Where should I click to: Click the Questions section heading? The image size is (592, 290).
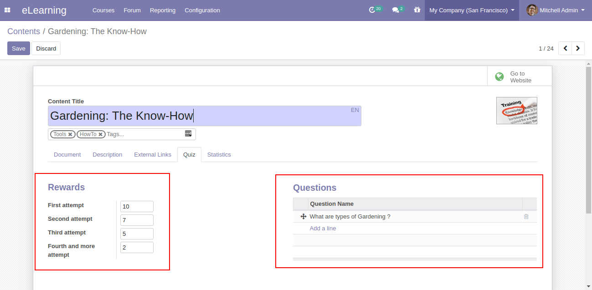(314, 188)
